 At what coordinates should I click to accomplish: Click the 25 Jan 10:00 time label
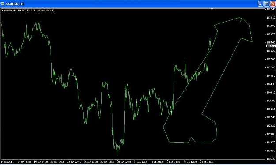click(x=91, y=162)
